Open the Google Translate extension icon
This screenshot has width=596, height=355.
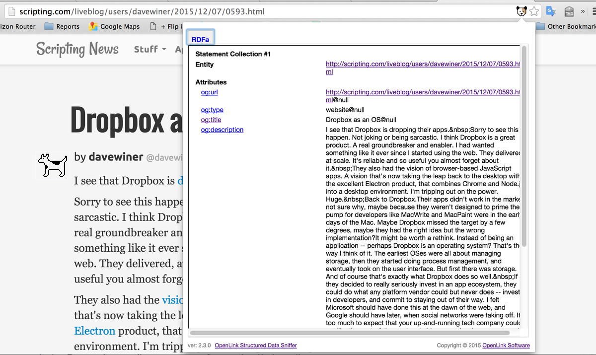pos(550,11)
